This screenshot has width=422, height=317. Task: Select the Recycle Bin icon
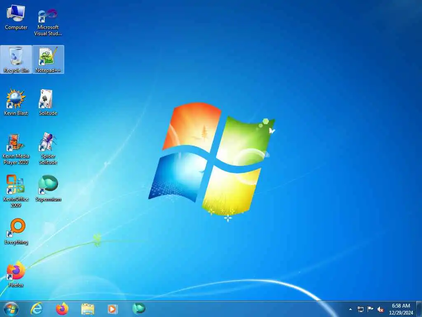16,59
